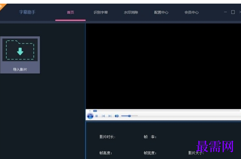Click the 字幕助手 title text
The image size is (241, 159).
tap(27, 12)
